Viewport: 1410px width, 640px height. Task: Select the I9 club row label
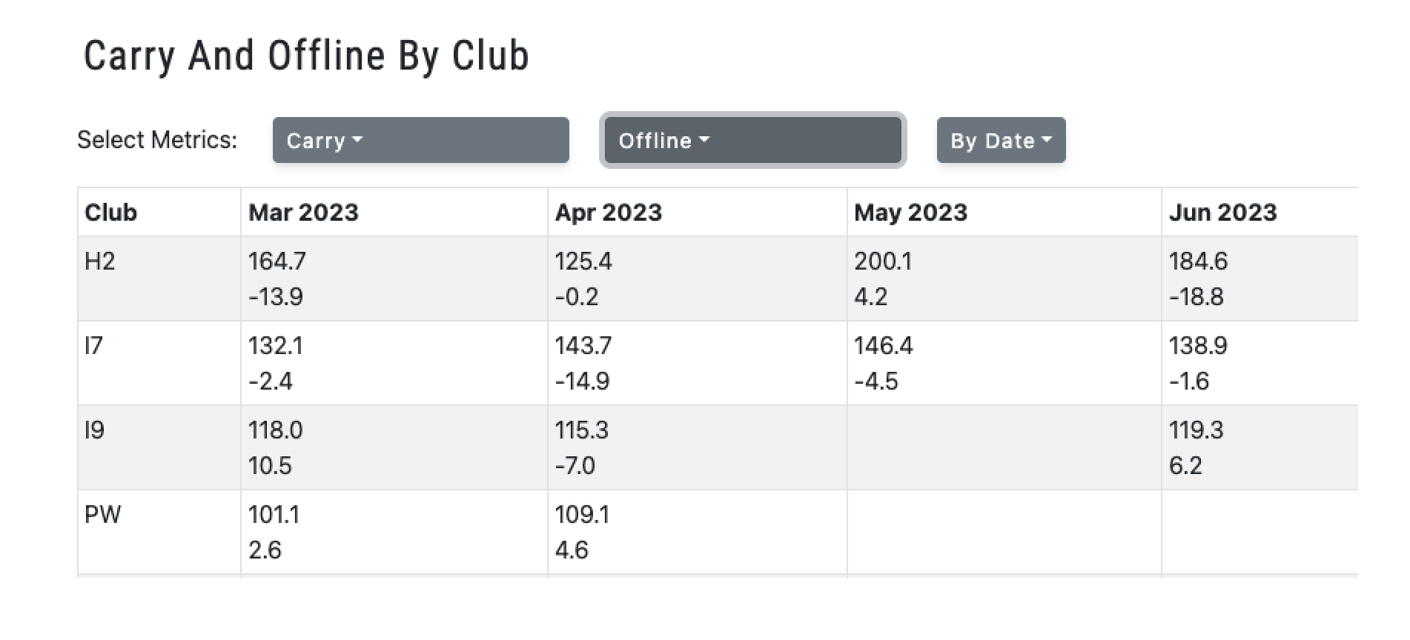[95, 430]
